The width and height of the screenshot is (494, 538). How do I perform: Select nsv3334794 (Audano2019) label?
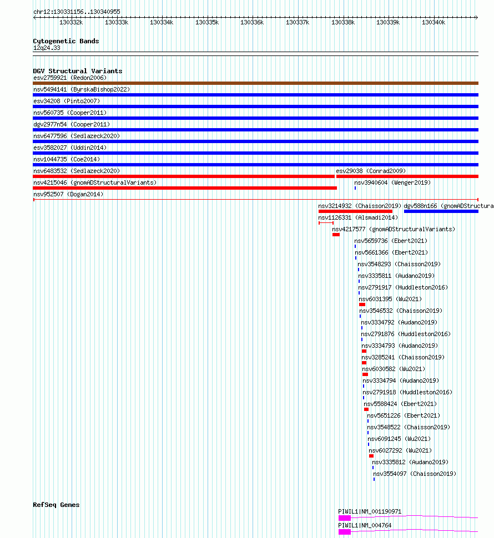[x=401, y=381]
